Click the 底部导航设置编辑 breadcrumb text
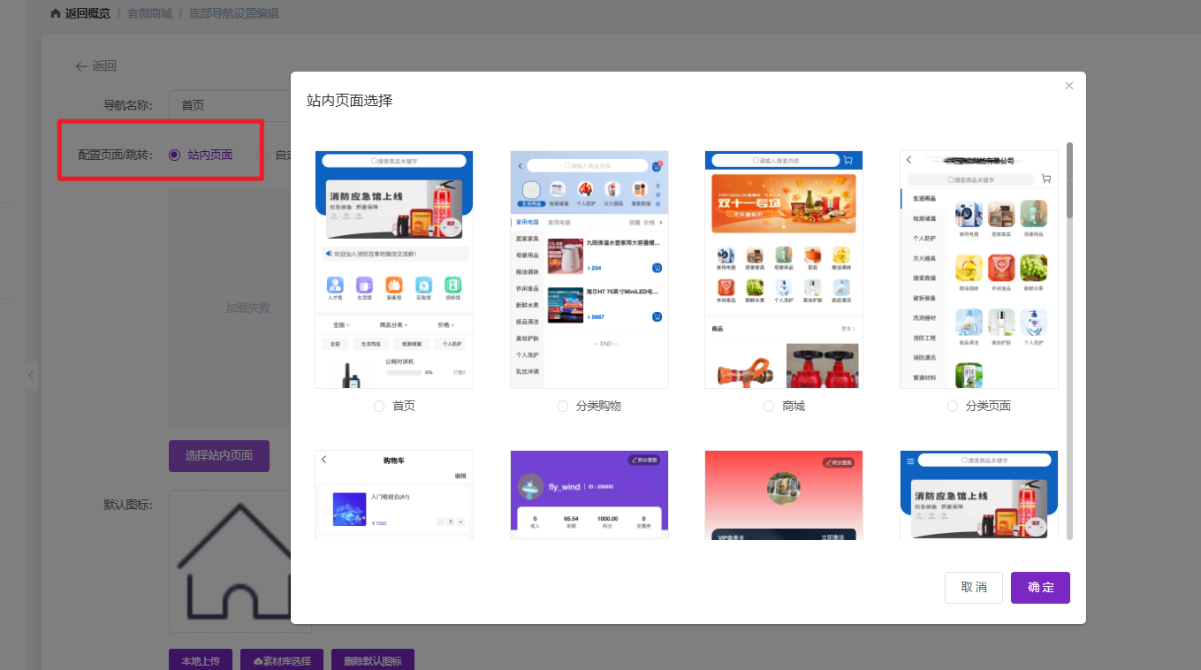The width and height of the screenshot is (1201, 670). click(233, 13)
